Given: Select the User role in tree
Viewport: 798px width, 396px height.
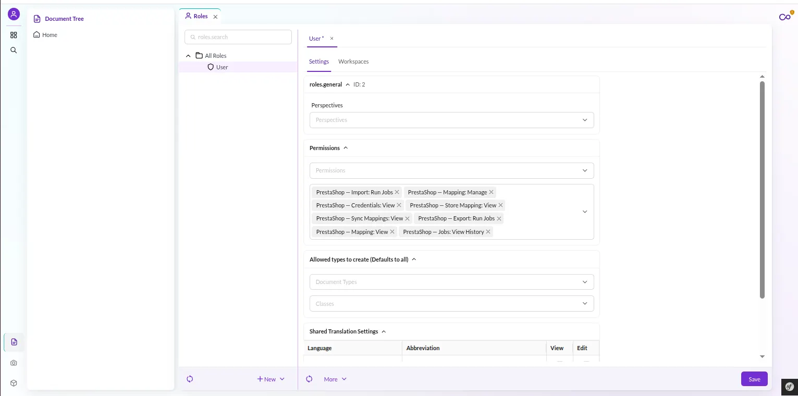Looking at the screenshot, I should coord(222,67).
